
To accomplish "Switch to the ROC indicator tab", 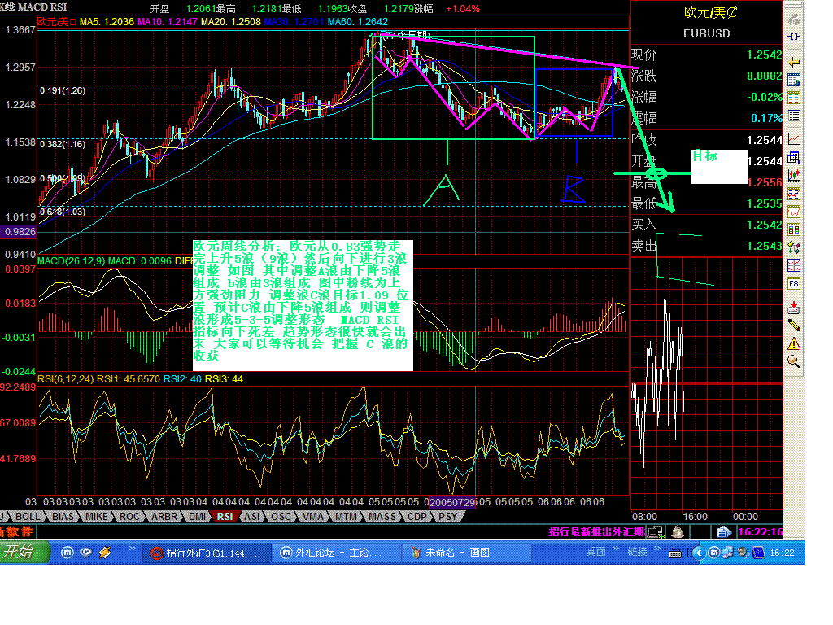I will click(129, 517).
